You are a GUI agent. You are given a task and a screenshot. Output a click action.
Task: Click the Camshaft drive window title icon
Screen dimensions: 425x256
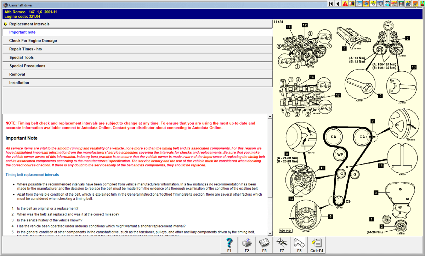(5, 5)
